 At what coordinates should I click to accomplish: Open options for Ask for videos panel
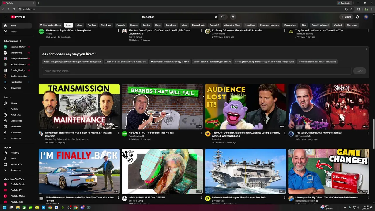click(366, 49)
